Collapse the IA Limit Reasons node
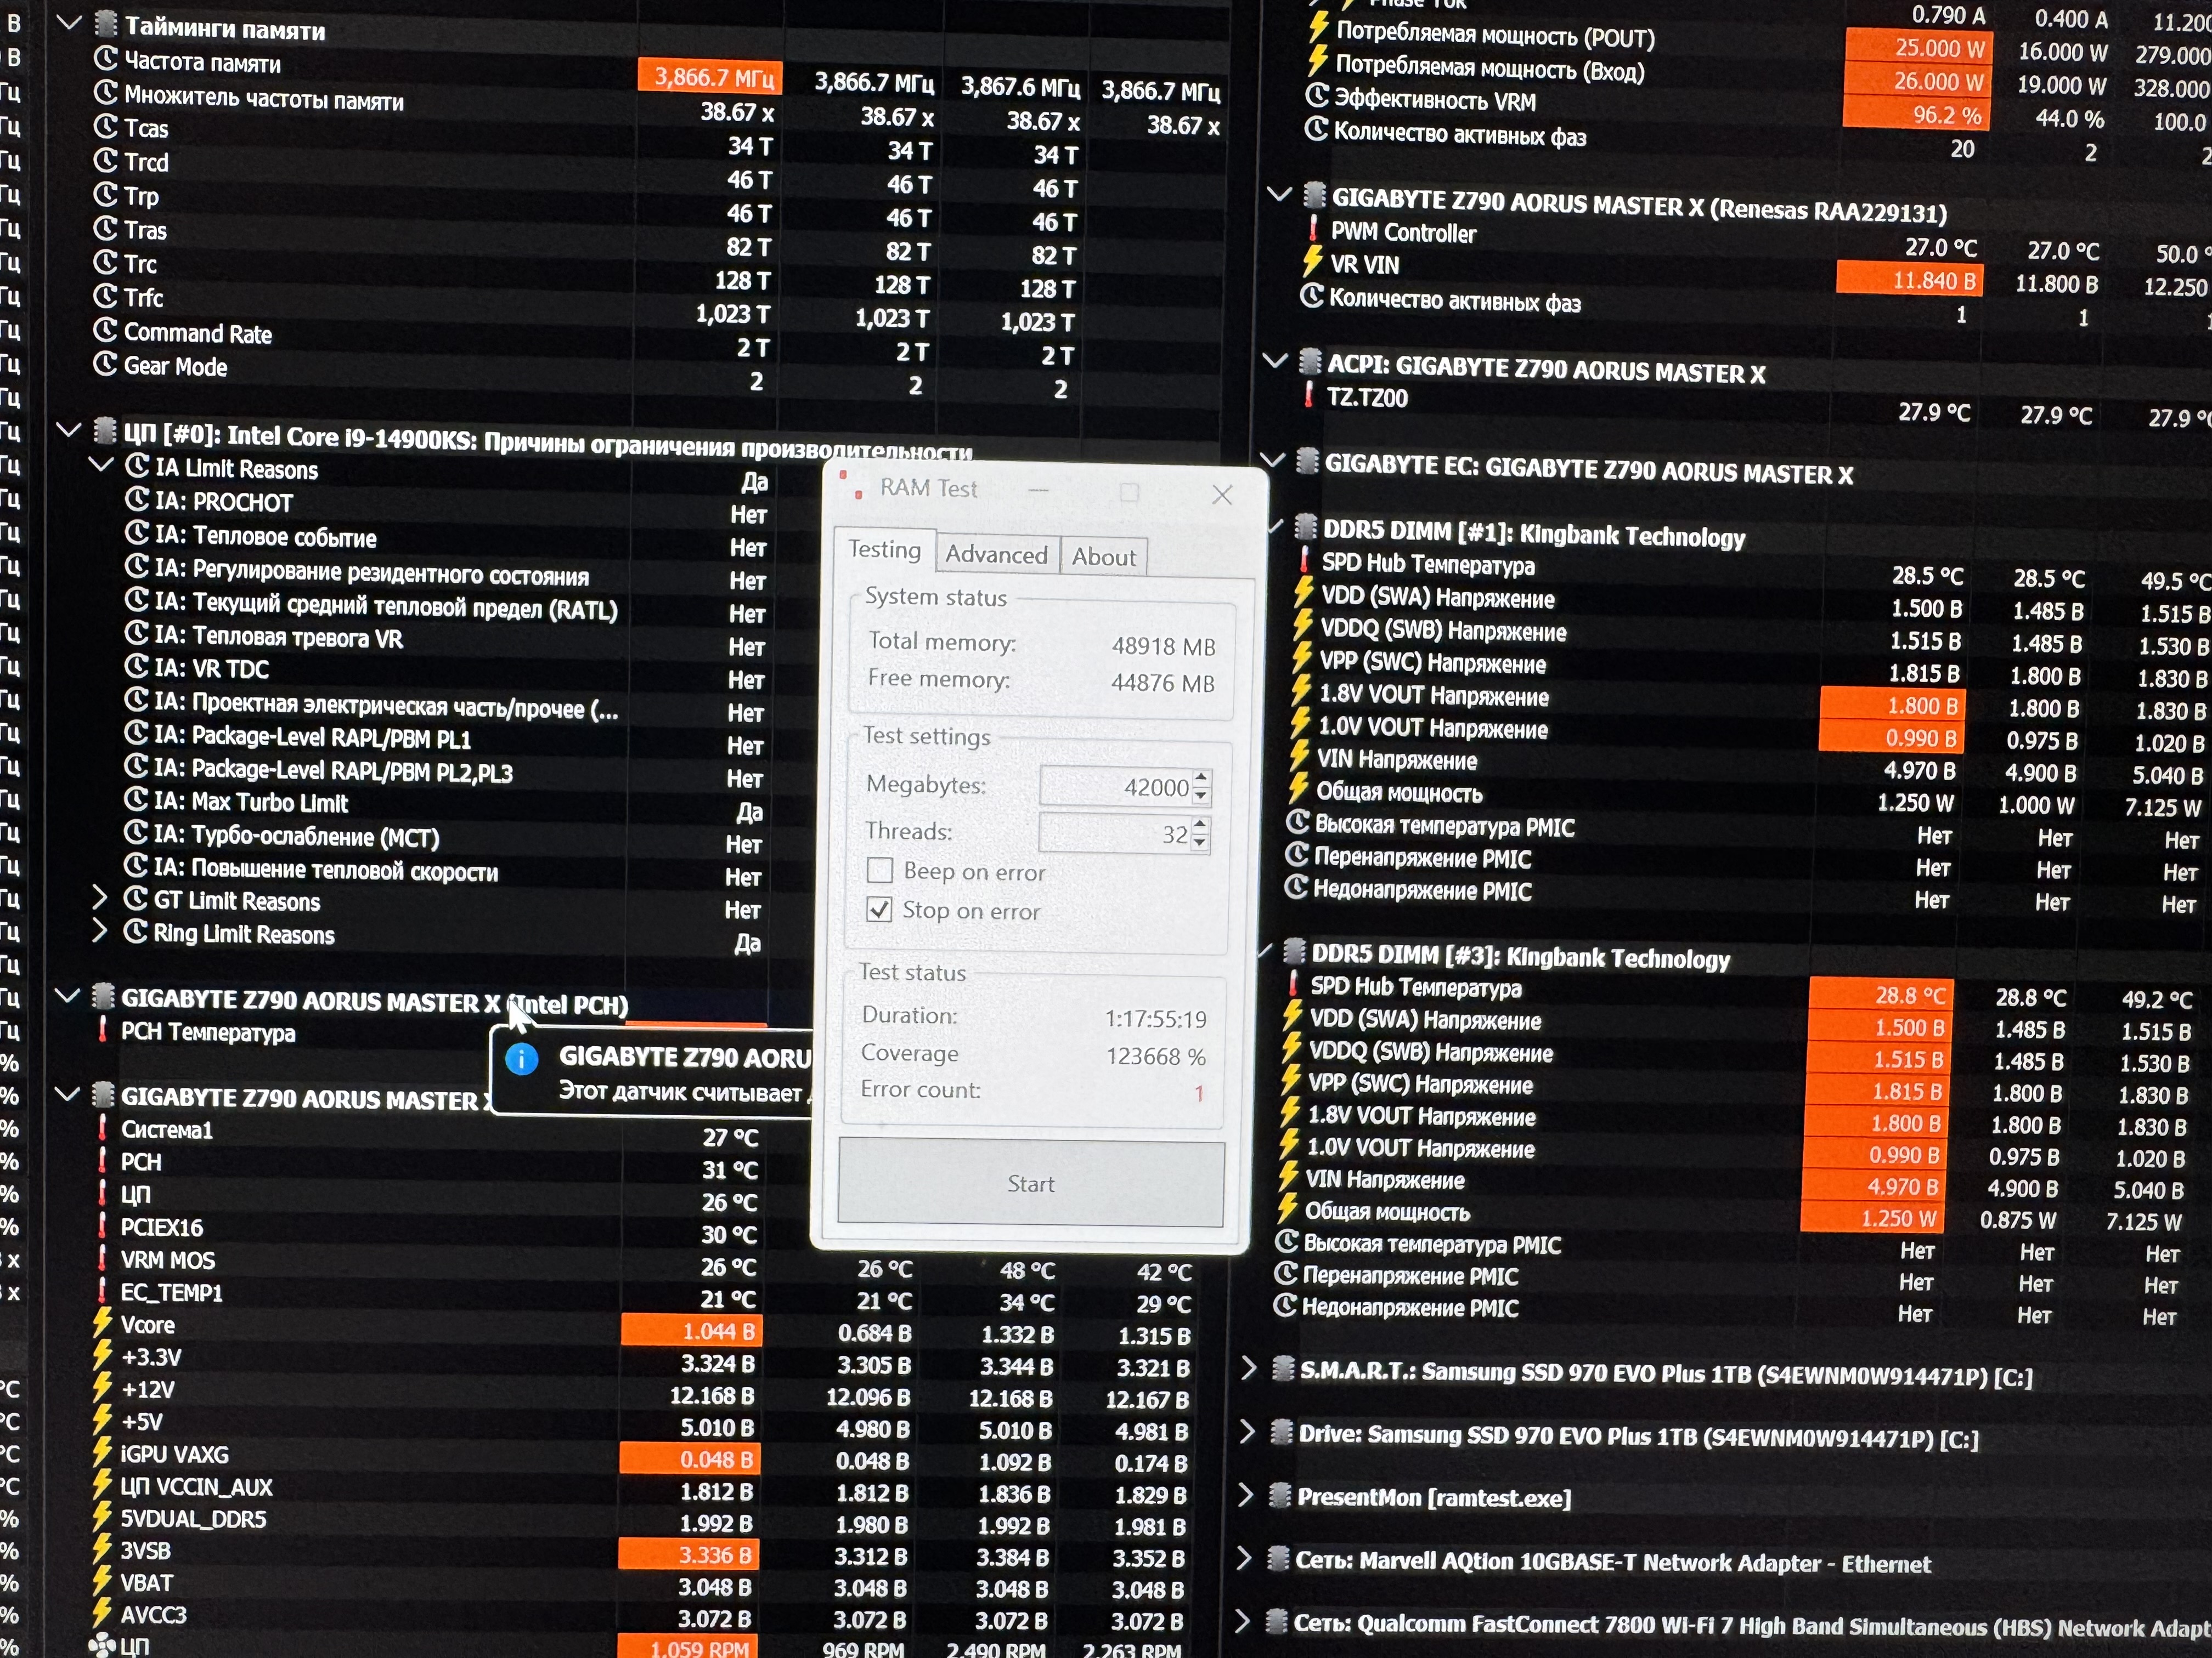 tap(100, 465)
